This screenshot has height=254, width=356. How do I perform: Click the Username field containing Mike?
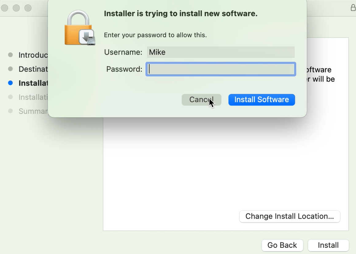pos(221,52)
